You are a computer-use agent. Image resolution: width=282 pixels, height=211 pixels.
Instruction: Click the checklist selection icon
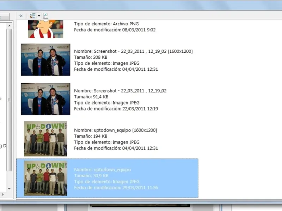46,16
